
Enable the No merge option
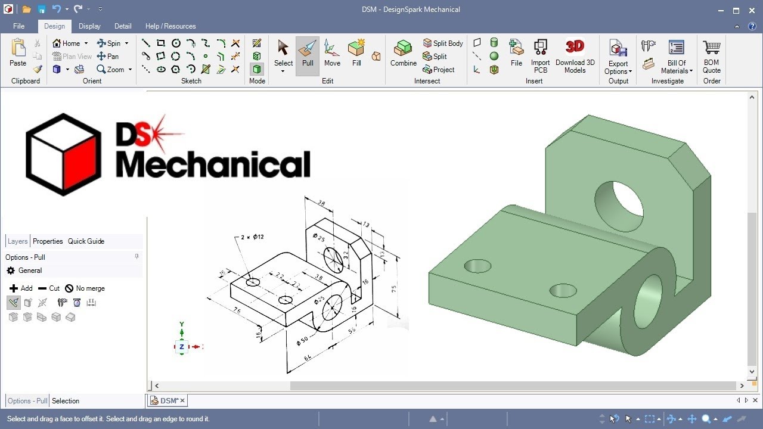[85, 288]
